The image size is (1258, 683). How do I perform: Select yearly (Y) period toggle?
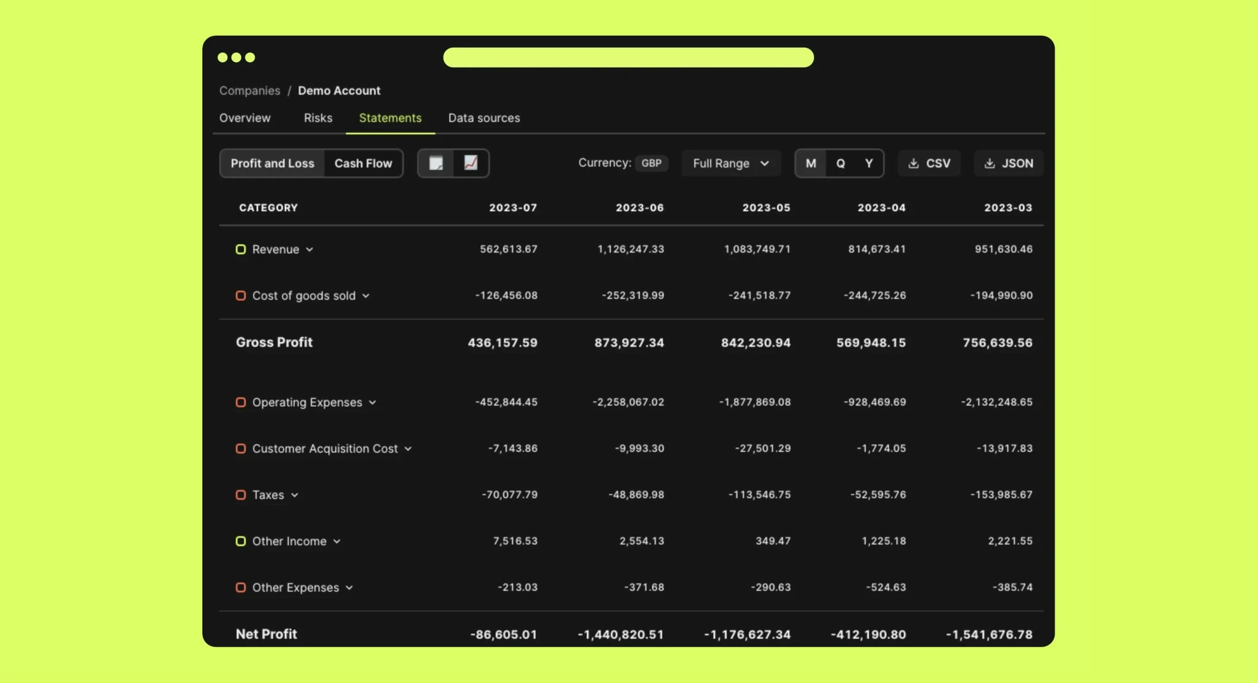tap(869, 163)
